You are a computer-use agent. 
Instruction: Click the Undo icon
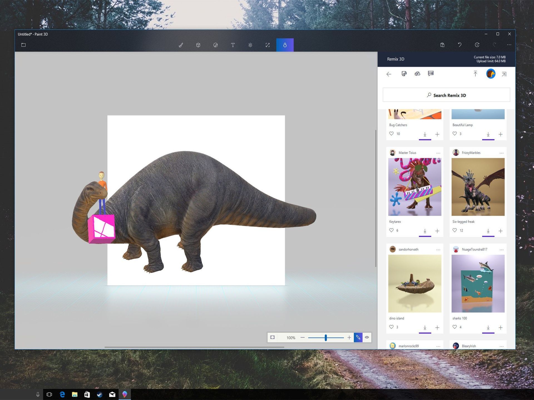pyautogui.click(x=460, y=45)
